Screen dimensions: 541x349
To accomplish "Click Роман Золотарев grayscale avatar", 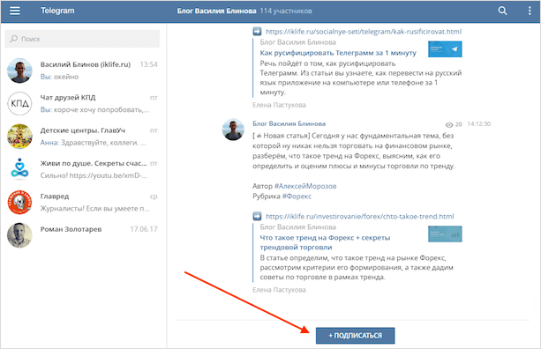I will click(19, 235).
